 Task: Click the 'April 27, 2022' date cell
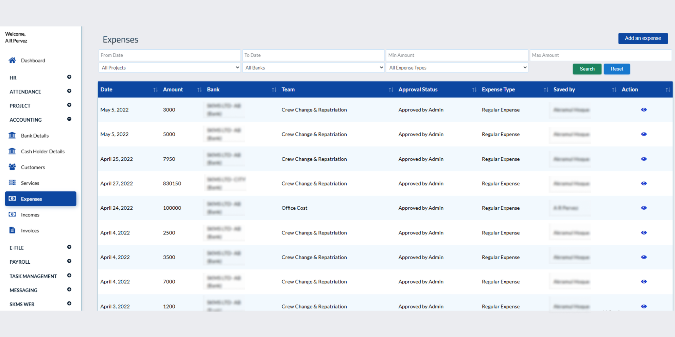click(x=117, y=183)
